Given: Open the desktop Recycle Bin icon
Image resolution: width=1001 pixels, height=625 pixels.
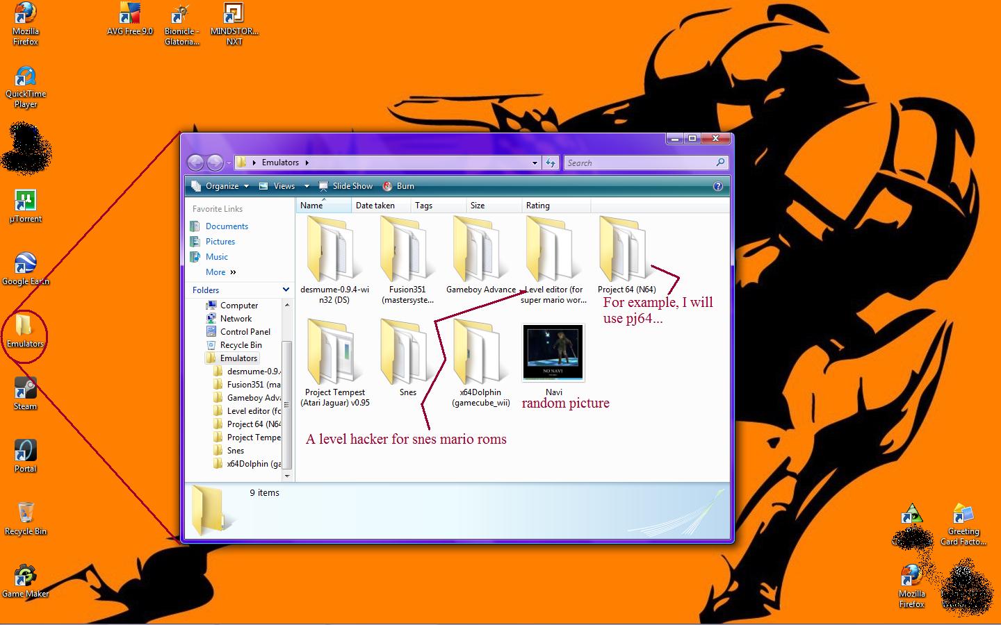Looking at the screenshot, I should [26, 519].
